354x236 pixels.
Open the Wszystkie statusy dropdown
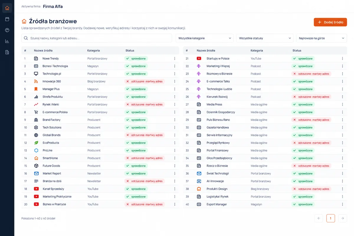tap(265, 38)
